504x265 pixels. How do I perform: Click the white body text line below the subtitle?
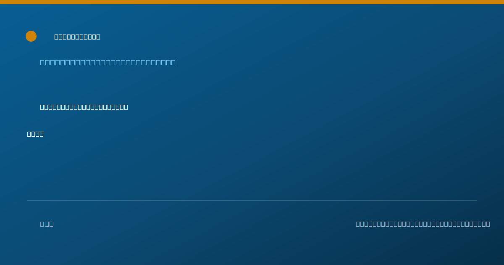tap(84, 107)
